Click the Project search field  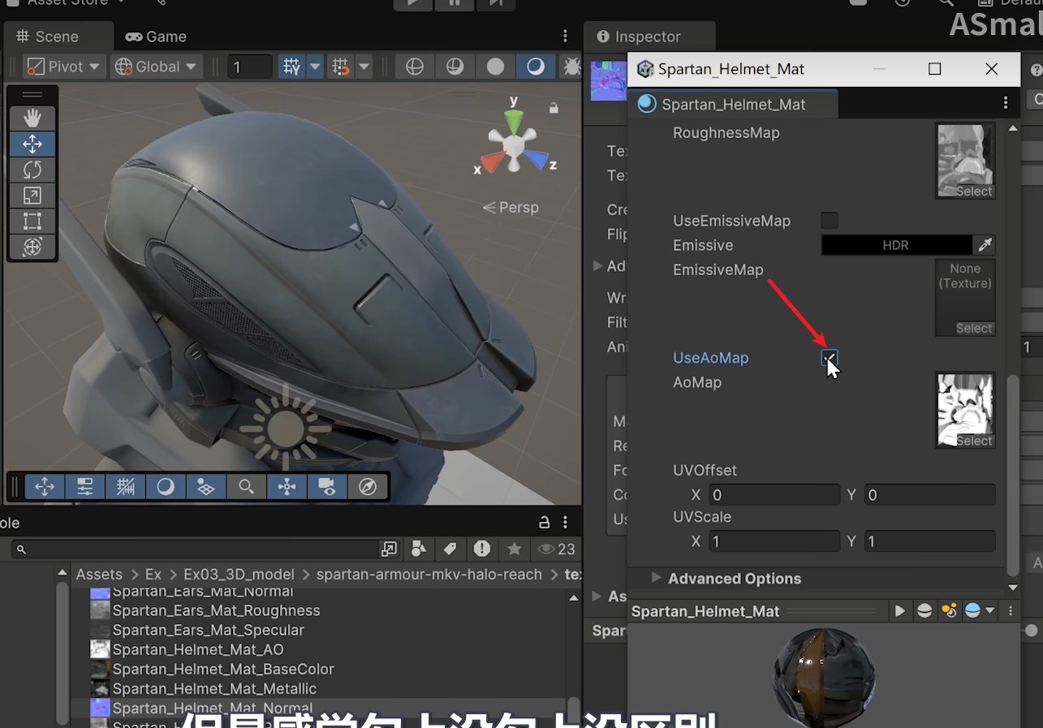[x=193, y=549]
